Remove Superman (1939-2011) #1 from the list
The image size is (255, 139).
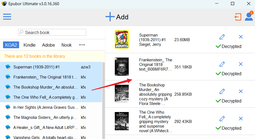click(241, 37)
